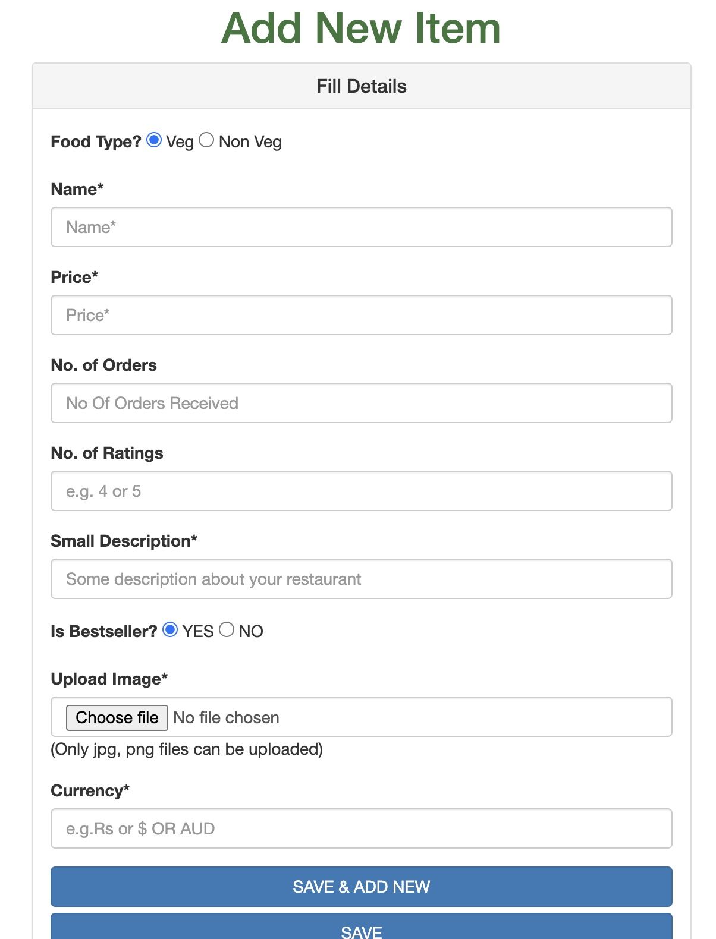
Task: Click the SAVE & ADD NEW button
Action: pos(361,887)
